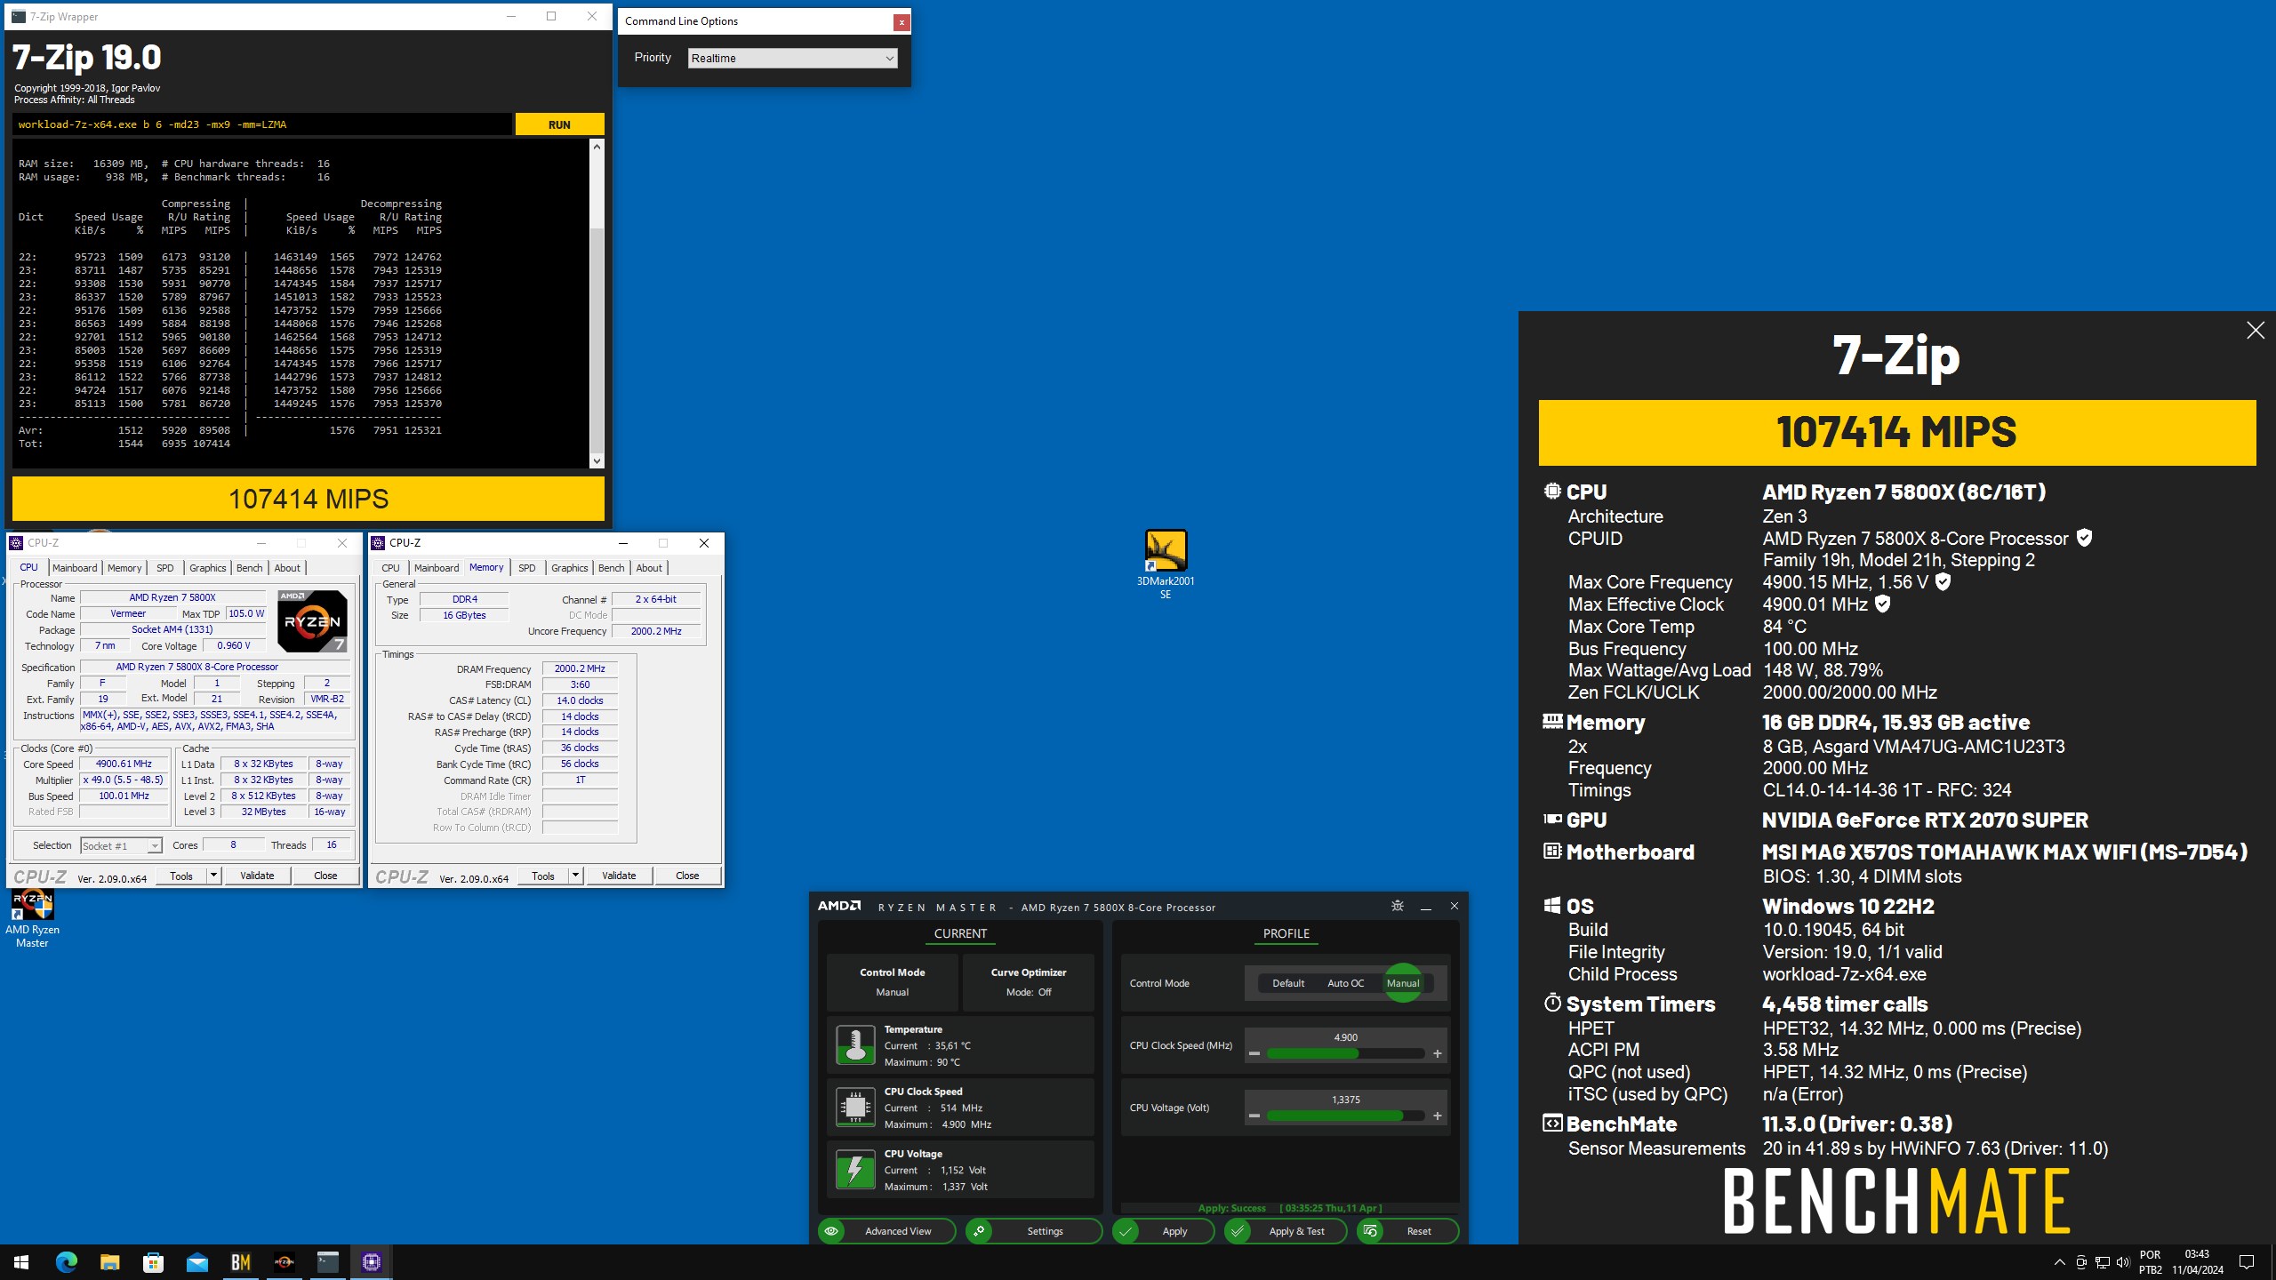Image resolution: width=2276 pixels, height=1280 pixels.
Task: Open Advanced View in Ryzen Master
Action: pyautogui.click(x=886, y=1231)
